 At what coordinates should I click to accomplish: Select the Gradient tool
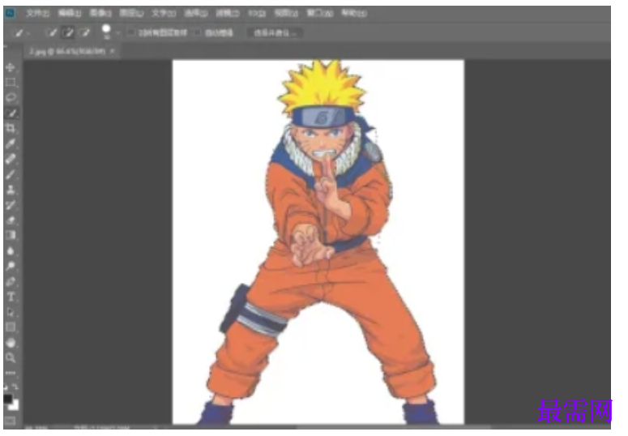[11, 235]
